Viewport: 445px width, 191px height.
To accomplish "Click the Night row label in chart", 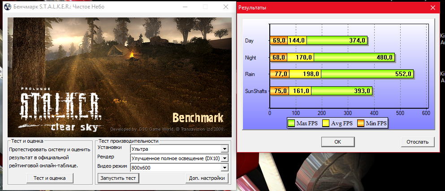I will click(251, 58).
